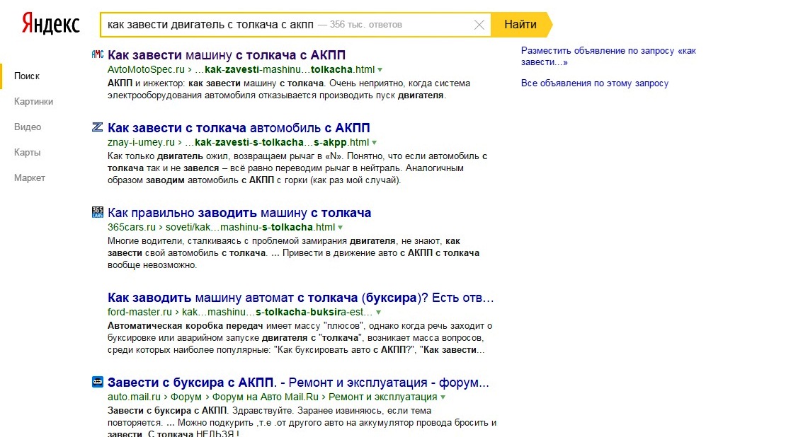Open result 'Как завести машину с толкача с АКПП'
The image size is (786, 437).
pyautogui.click(x=227, y=55)
